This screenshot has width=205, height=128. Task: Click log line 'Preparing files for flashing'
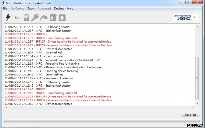point(42,64)
